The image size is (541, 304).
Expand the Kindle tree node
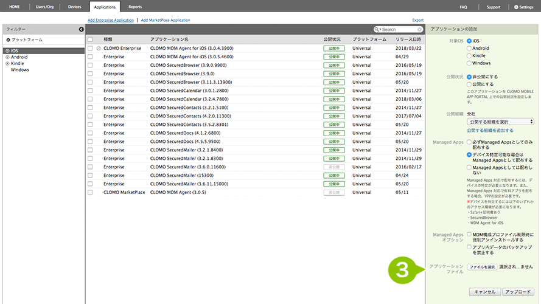(7, 63)
